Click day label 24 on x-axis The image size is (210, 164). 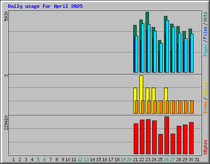(154, 159)
